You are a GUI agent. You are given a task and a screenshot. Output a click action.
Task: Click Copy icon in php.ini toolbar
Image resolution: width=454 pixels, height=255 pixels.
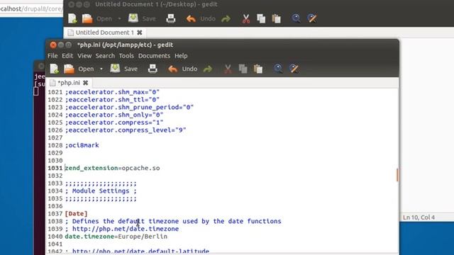243,69
